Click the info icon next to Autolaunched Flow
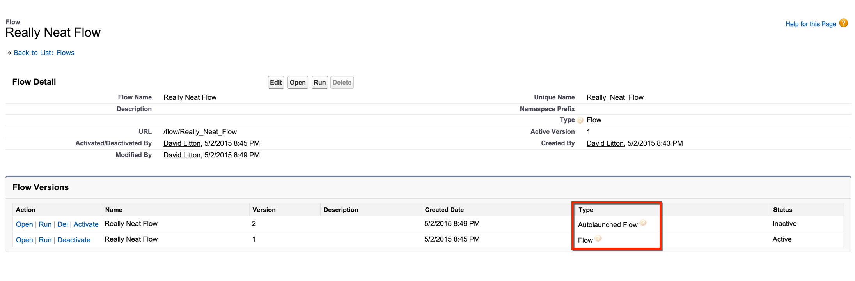 (x=643, y=223)
